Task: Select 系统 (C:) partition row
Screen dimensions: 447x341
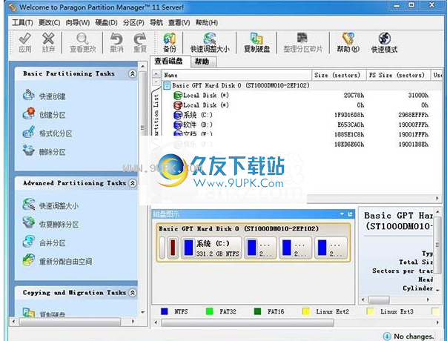Action: pos(301,115)
